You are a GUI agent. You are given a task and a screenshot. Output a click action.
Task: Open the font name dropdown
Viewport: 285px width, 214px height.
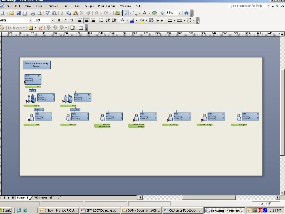[31, 20]
